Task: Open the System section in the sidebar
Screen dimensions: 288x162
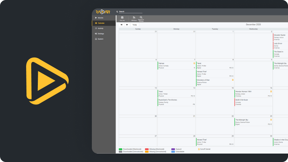Action: tap(100, 39)
